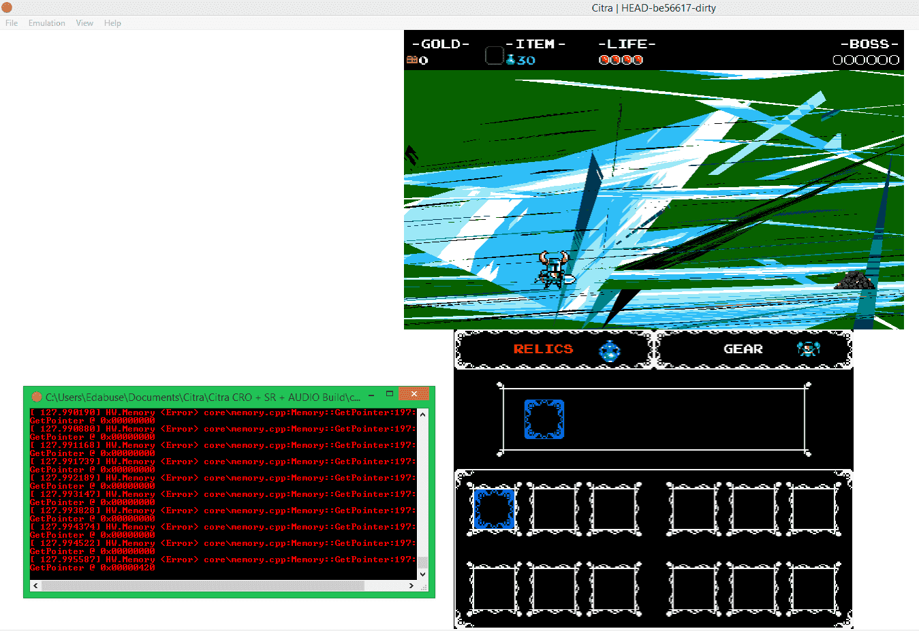The height and width of the screenshot is (631, 919).
Task: Maximize the console window
Action: point(390,394)
